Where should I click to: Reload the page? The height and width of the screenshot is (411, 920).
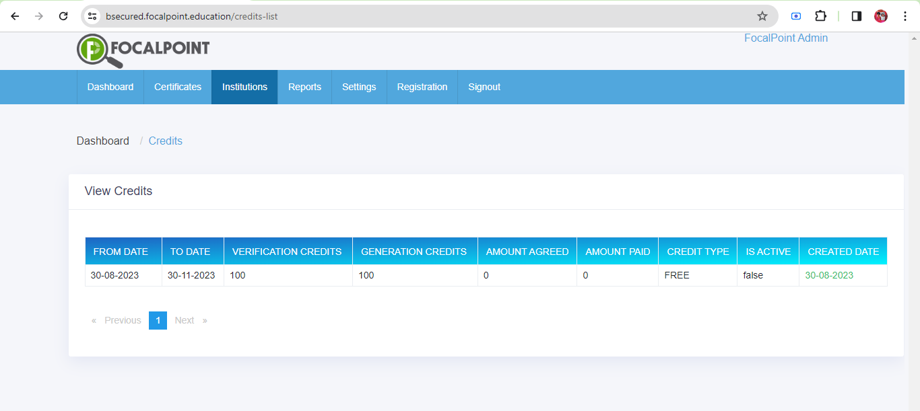(65, 15)
